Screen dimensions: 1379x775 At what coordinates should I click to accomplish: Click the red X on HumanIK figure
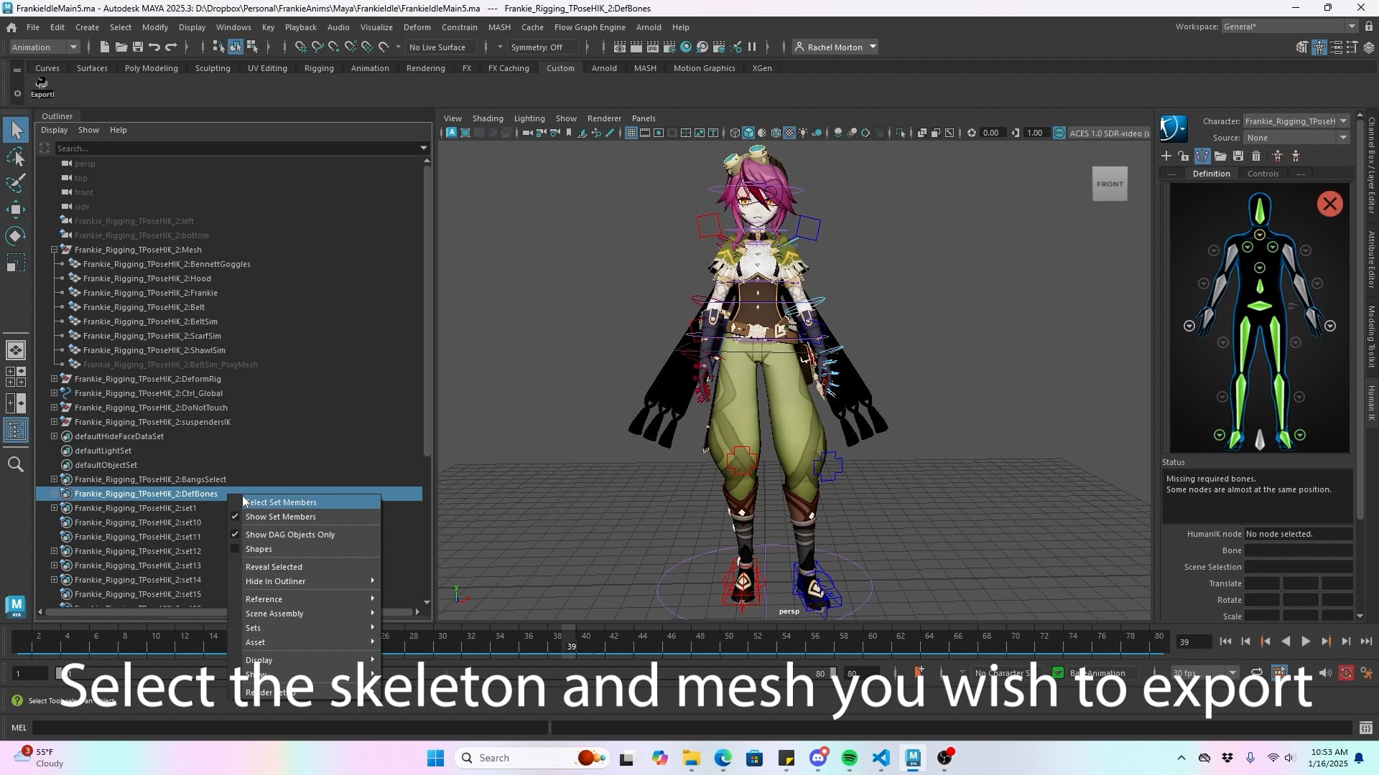[1329, 204]
